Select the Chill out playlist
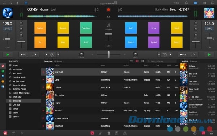 pyautogui.click(x=24, y=105)
